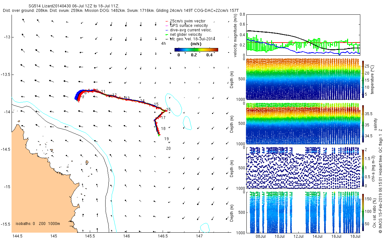Click longitude tick label "146.5"
385x240 pixels.
pos(163,236)
